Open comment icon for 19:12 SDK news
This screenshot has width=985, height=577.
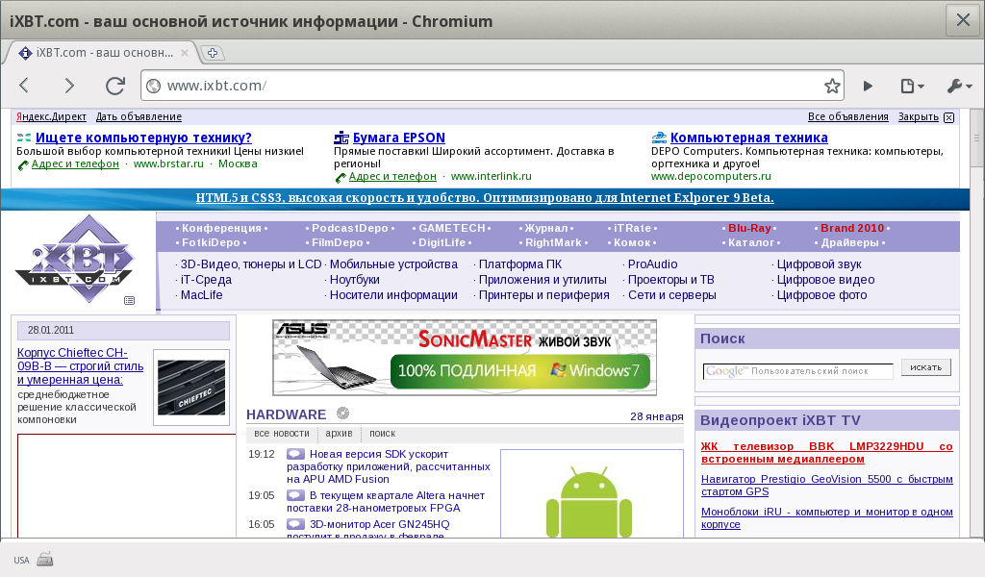(295, 454)
